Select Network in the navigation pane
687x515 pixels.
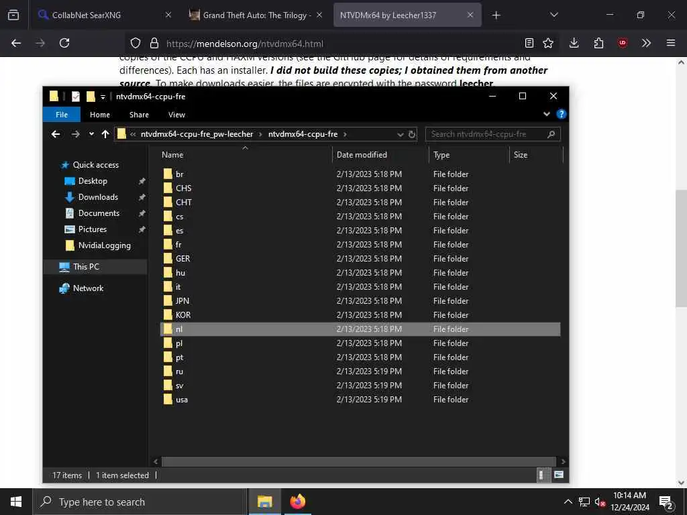coord(88,288)
